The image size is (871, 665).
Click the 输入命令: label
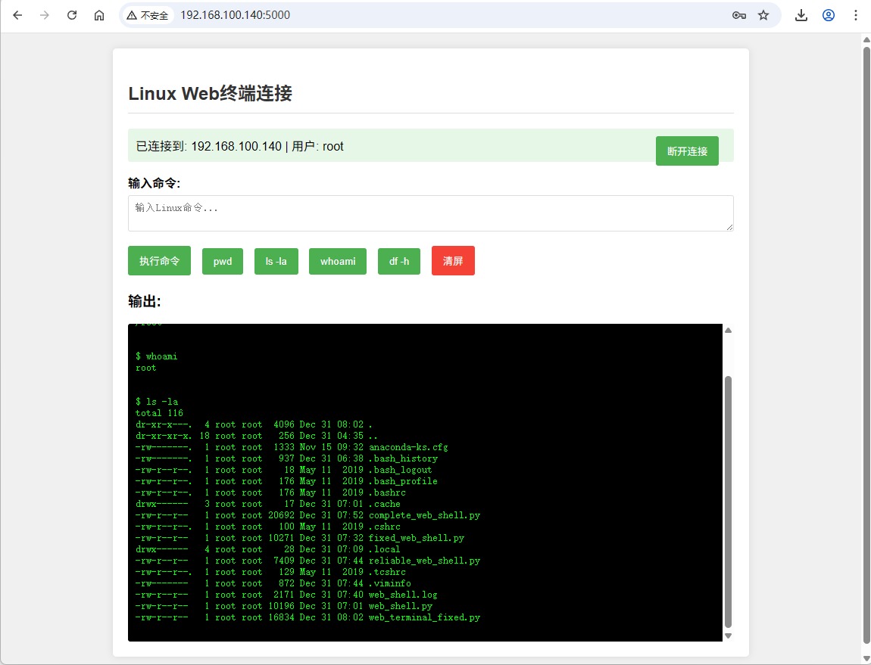coord(155,183)
